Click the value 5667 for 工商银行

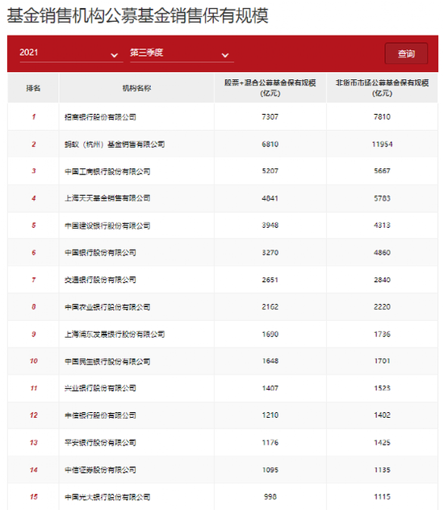tap(382, 171)
